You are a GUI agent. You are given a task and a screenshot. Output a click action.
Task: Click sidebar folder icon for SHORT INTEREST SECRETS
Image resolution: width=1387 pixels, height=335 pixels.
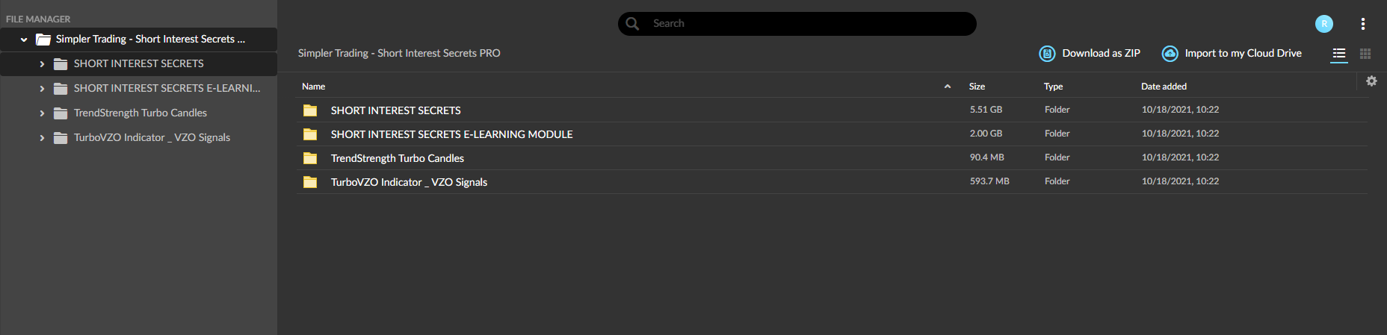tap(61, 64)
